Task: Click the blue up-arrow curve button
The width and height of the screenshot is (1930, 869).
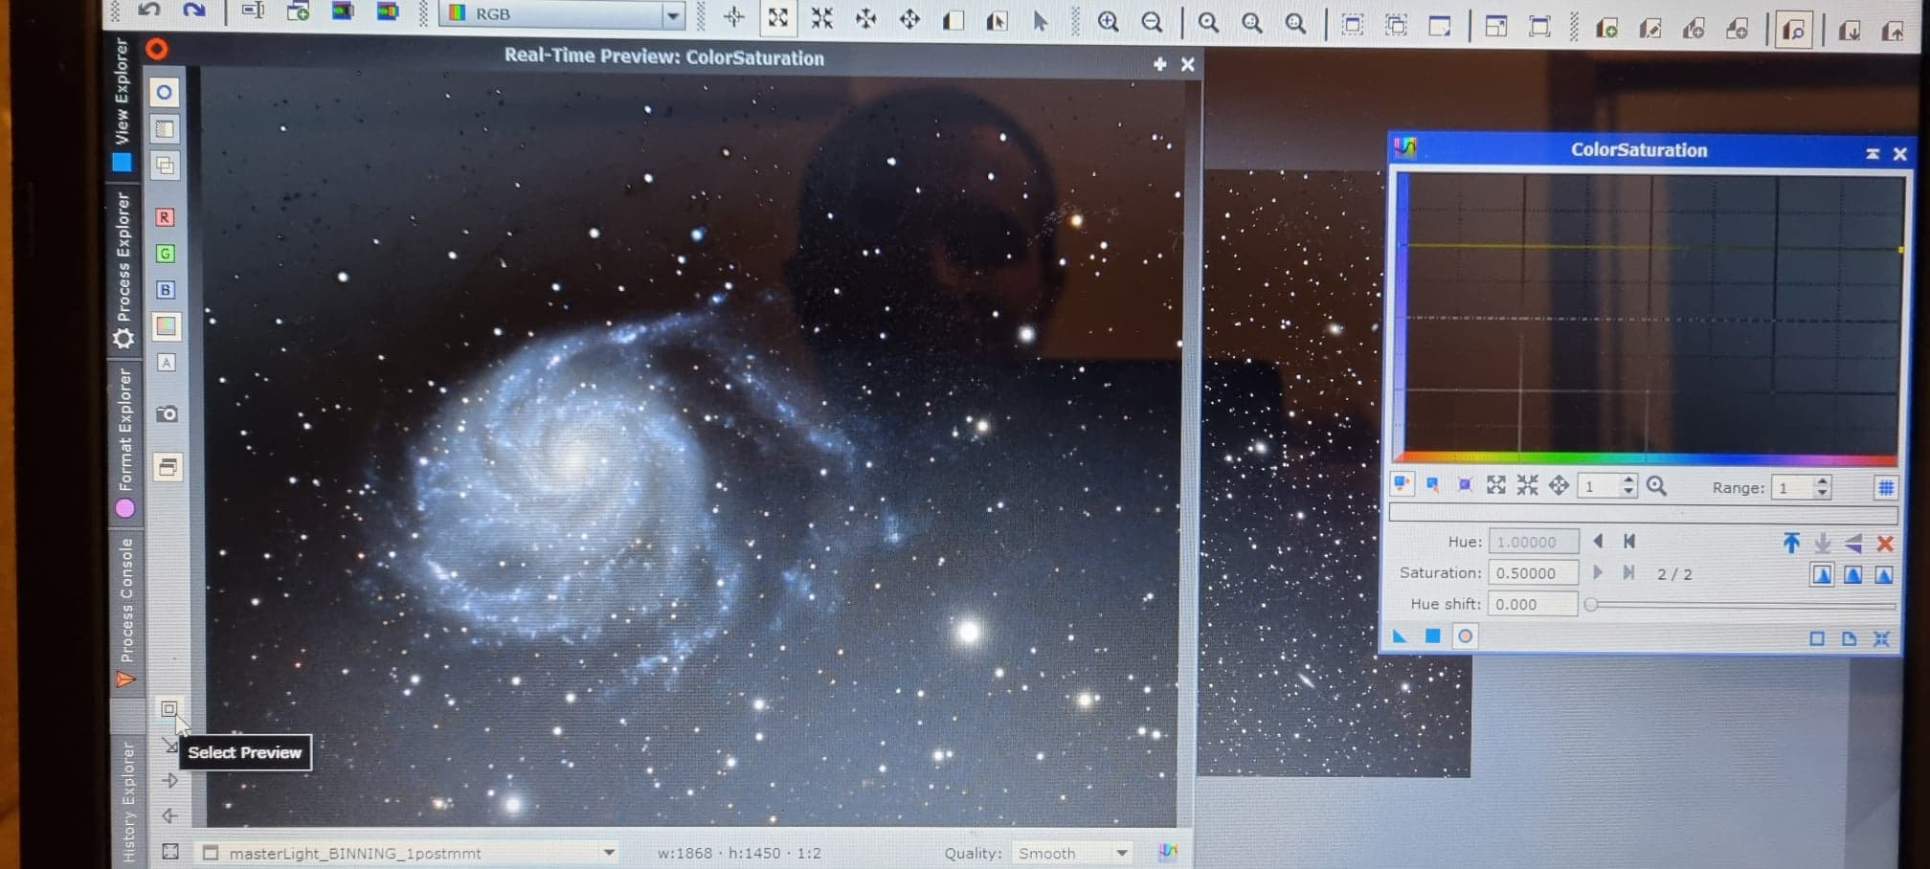Action: (x=1791, y=543)
